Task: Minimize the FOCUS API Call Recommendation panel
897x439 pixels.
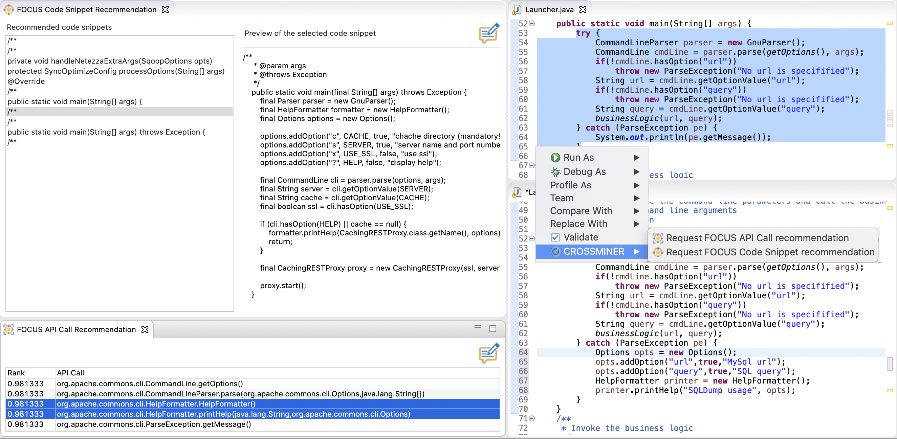Action: pos(478,327)
